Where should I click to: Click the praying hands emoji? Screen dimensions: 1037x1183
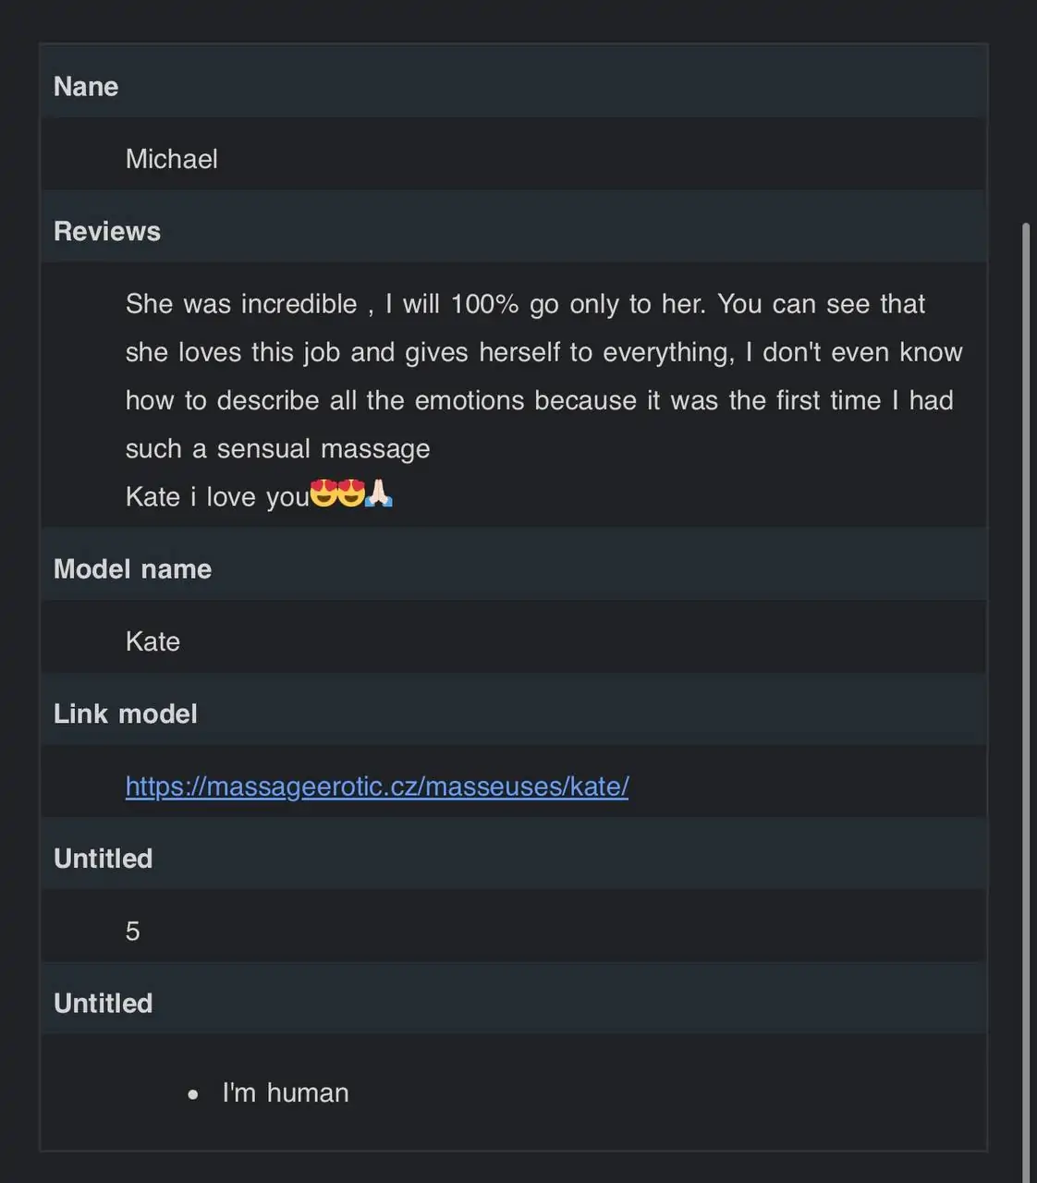379,494
